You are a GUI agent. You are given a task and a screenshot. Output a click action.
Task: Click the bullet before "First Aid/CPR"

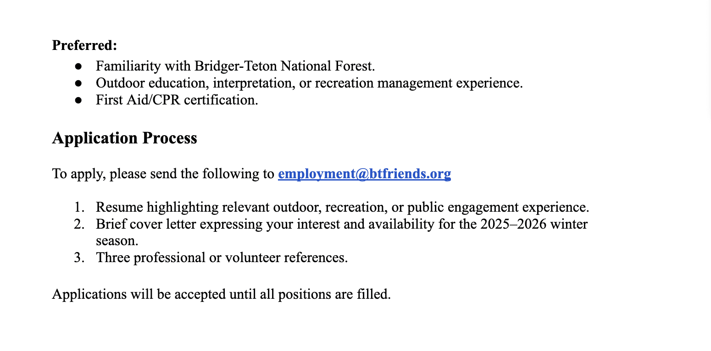[78, 100]
